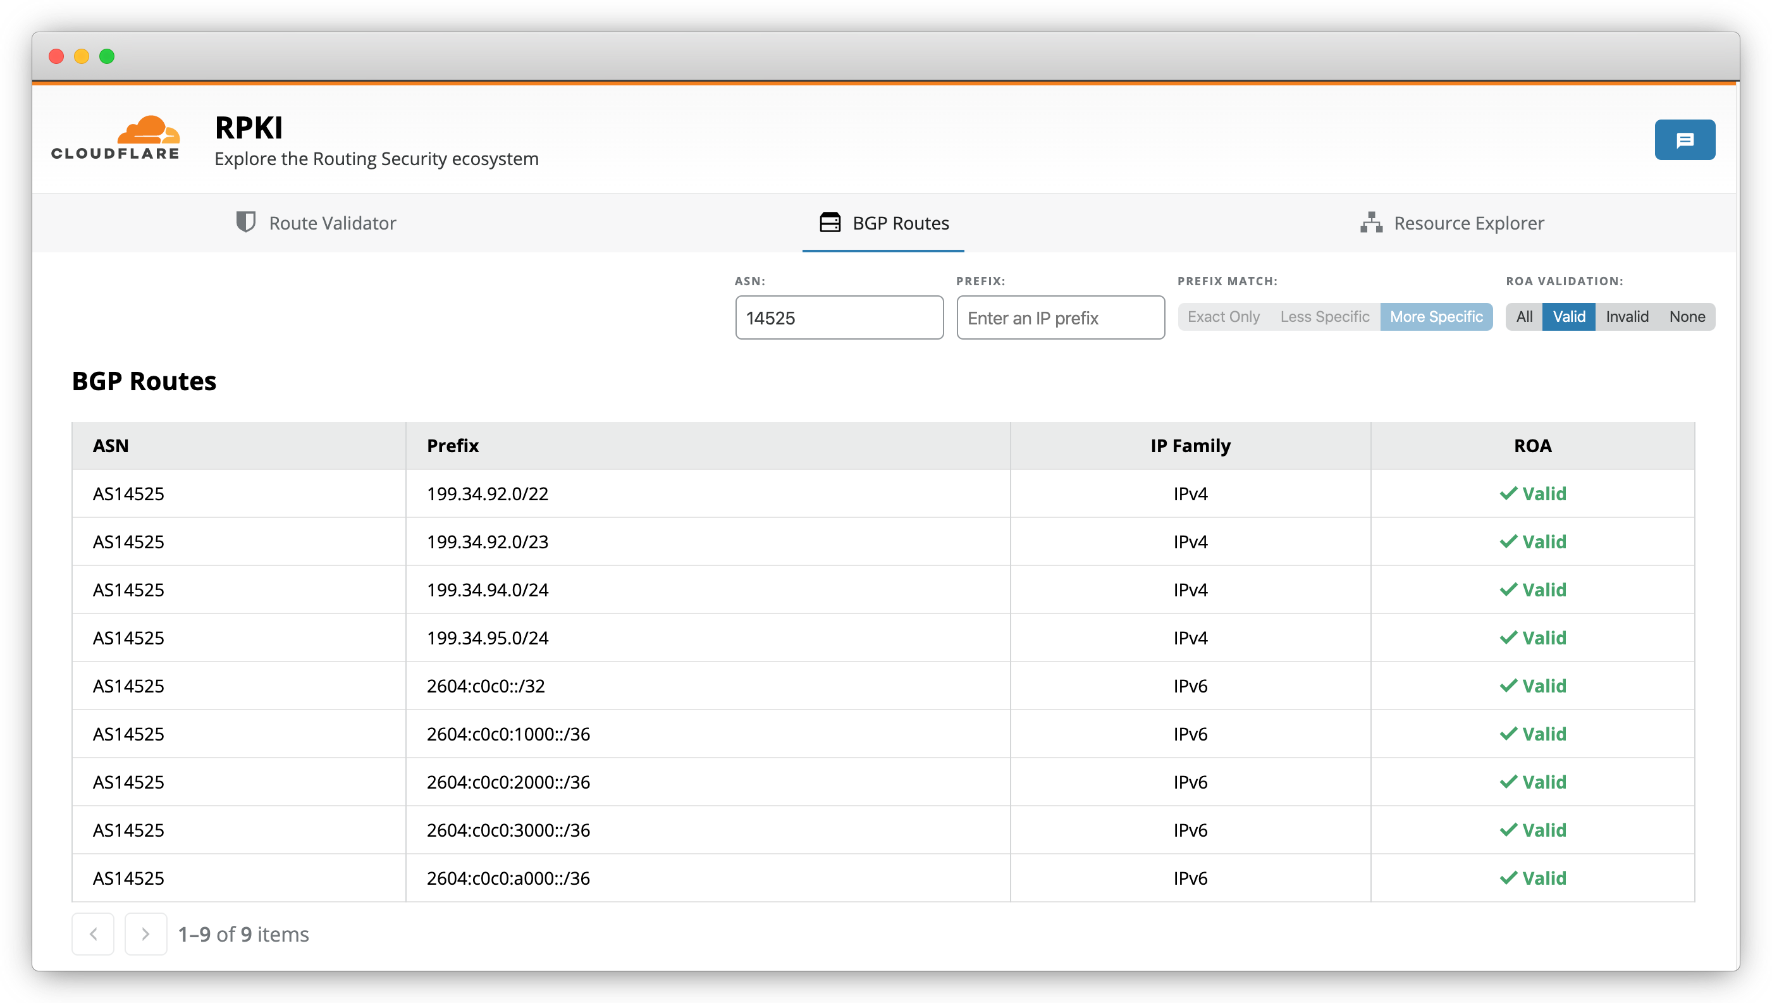Viewport: 1772px width, 1003px height.
Task: Open the blue feedback chat button
Action: coord(1684,140)
